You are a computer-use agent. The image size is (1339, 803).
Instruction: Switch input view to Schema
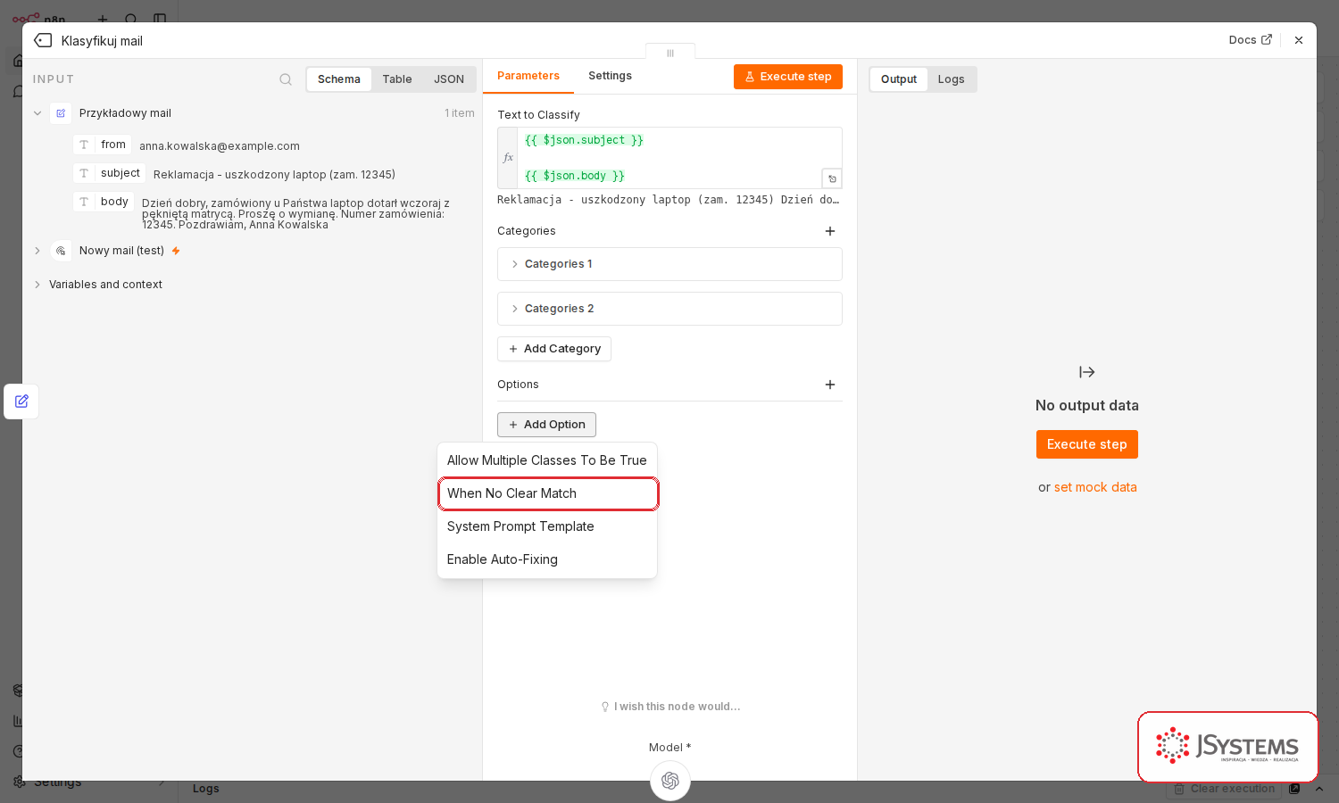[x=339, y=79]
